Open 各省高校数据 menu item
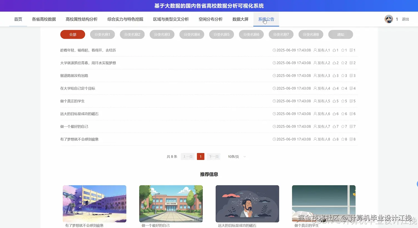 (x=44, y=19)
